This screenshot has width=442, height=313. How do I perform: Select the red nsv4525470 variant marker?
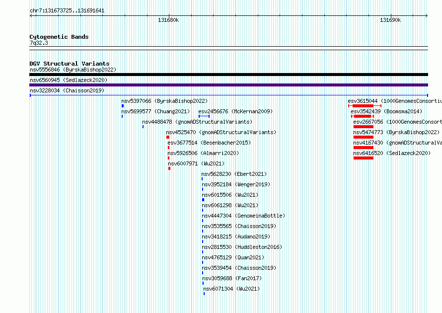(168, 137)
